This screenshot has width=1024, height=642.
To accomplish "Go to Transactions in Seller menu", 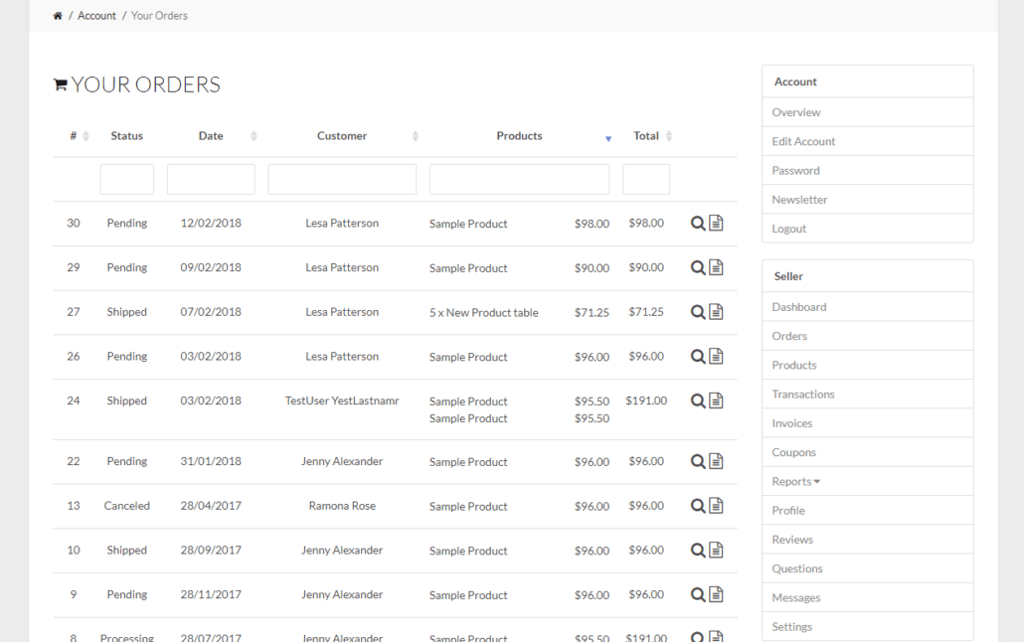I will pyautogui.click(x=802, y=395).
